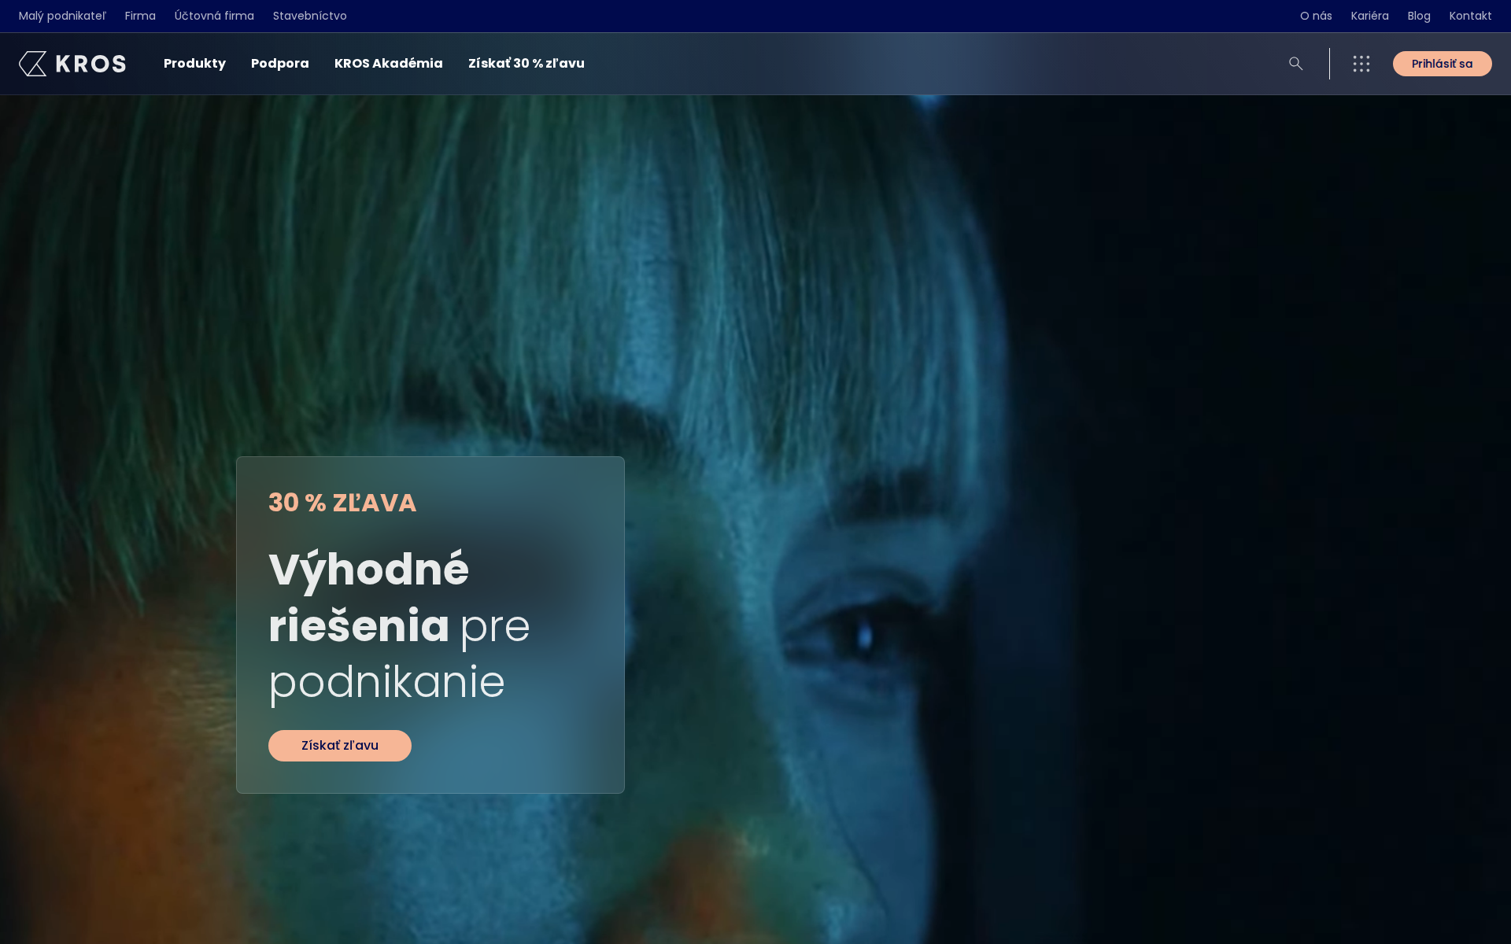Open the O nás page

(1315, 15)
